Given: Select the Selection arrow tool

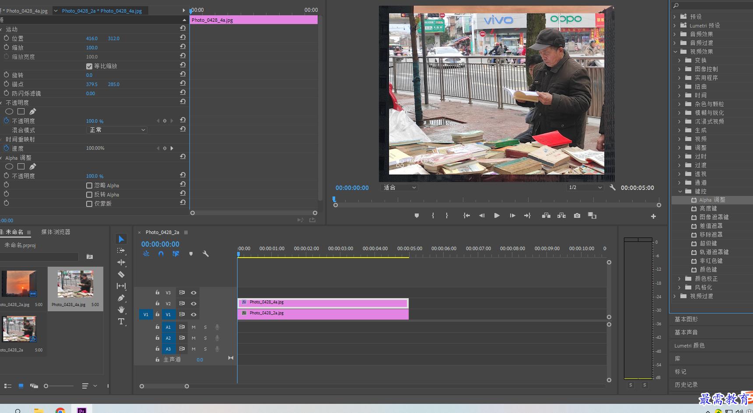Looking at the screenshot, I should (x=121, y=239).
